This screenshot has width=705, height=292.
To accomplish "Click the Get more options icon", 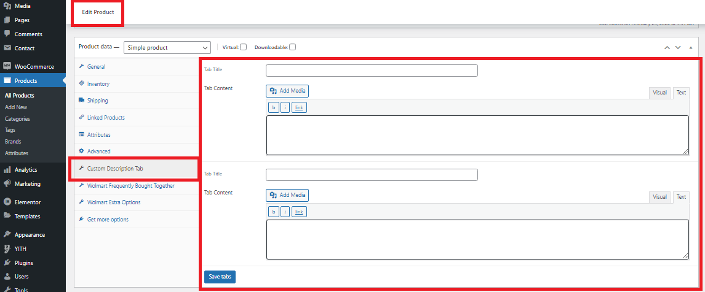I will pos(81,220).
